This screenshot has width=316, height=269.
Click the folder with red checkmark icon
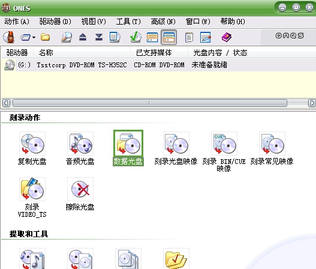[x=176, y=259]
